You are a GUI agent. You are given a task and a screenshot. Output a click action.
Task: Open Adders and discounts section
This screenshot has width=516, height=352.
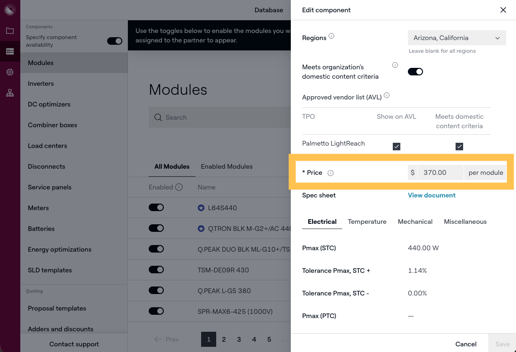coord(74,329)
